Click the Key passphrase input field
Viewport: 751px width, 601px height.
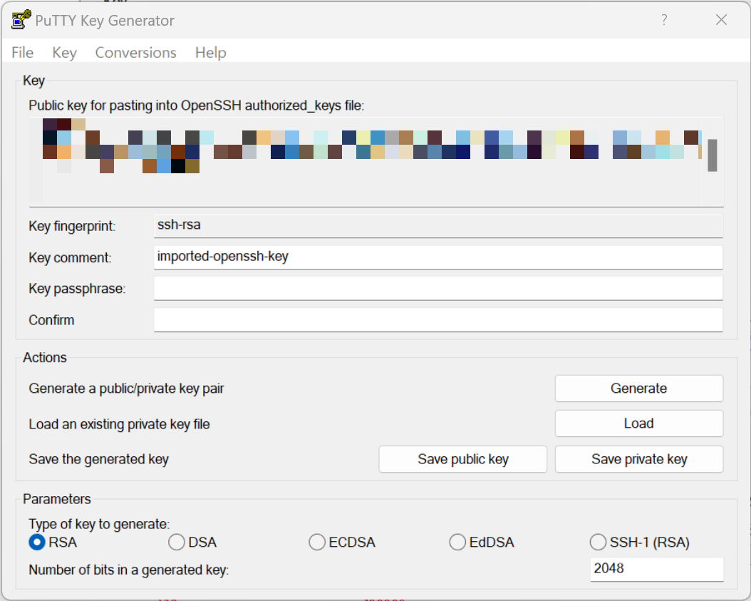[438, 289]
